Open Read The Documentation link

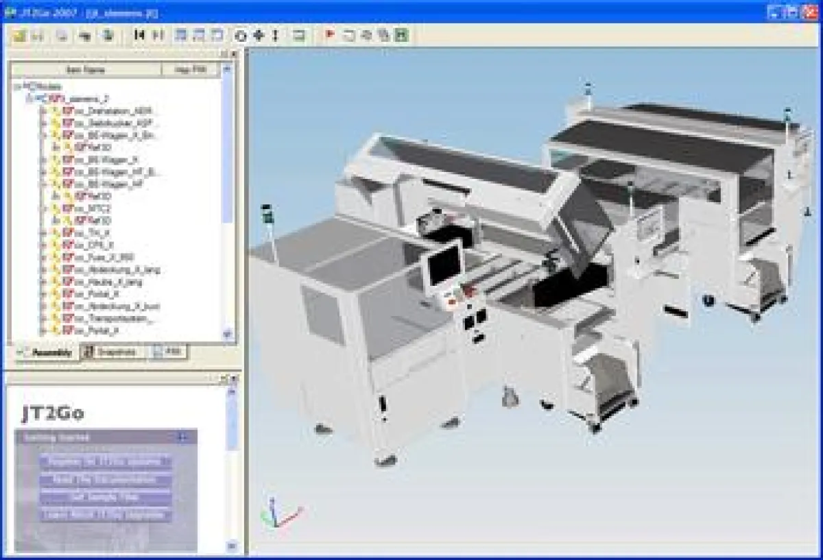[x=105, y=479]
